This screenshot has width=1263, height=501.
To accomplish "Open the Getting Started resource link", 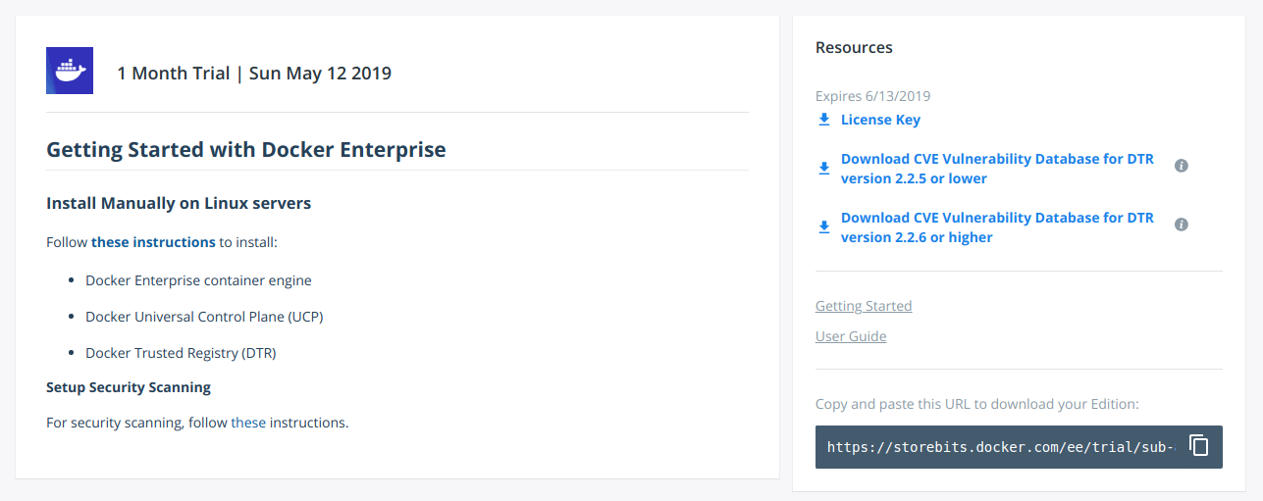I will tap(864, 306).
